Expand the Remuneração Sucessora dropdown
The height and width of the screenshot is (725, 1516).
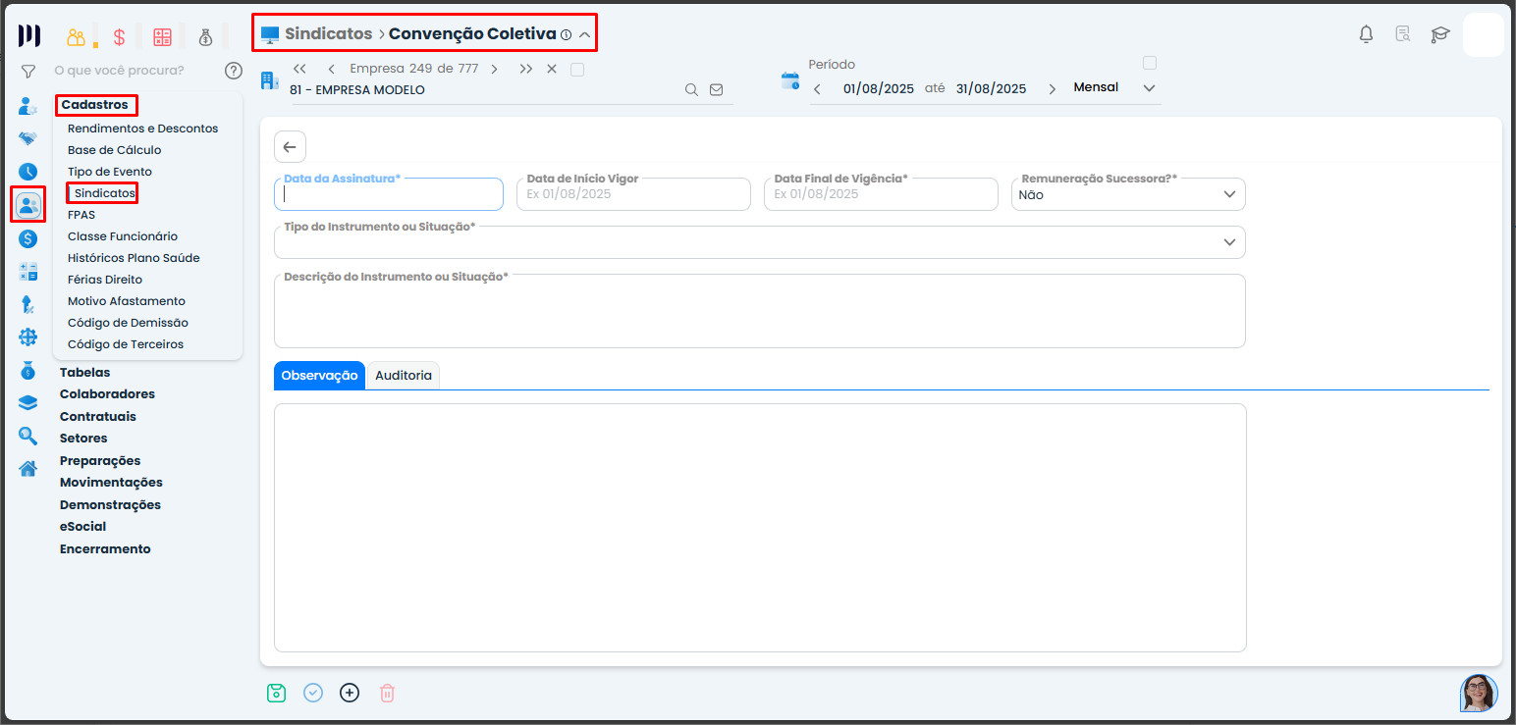(1229, 194)
